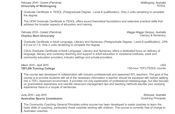175x114 pixels.
Task: Click the Coaching Principals label
Action: tap(153, 98)
